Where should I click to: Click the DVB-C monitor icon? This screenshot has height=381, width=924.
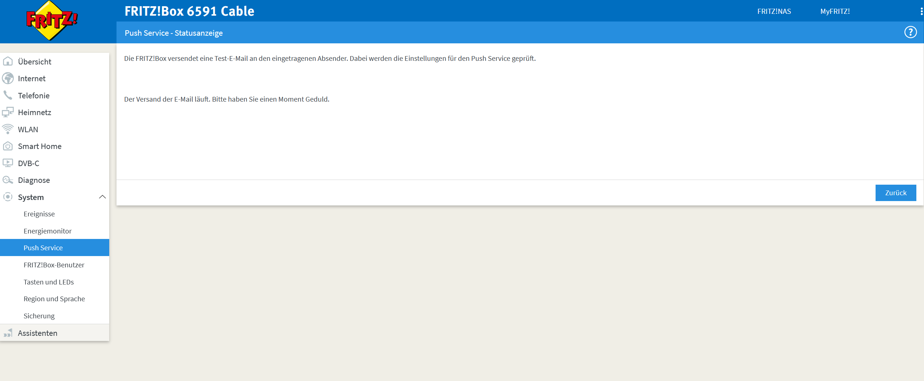8,163
